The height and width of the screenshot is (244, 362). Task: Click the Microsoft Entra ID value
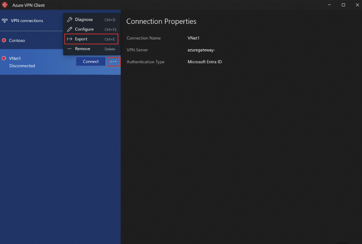tap(205, 62)
